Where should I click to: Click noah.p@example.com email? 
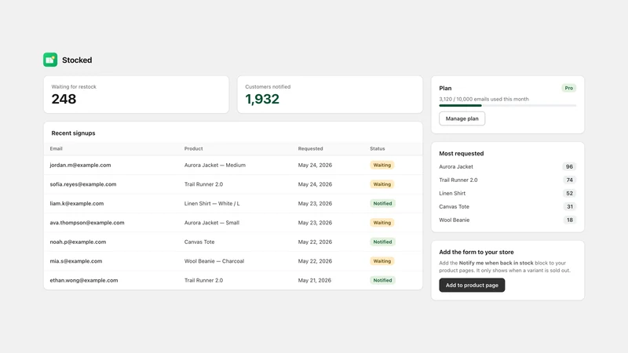coord(78,242)
